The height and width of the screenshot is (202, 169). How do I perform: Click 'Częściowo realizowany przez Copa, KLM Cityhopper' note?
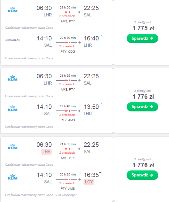point(41,195)
